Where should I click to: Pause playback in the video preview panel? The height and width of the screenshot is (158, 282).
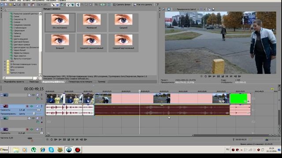[x=219, y=76]
